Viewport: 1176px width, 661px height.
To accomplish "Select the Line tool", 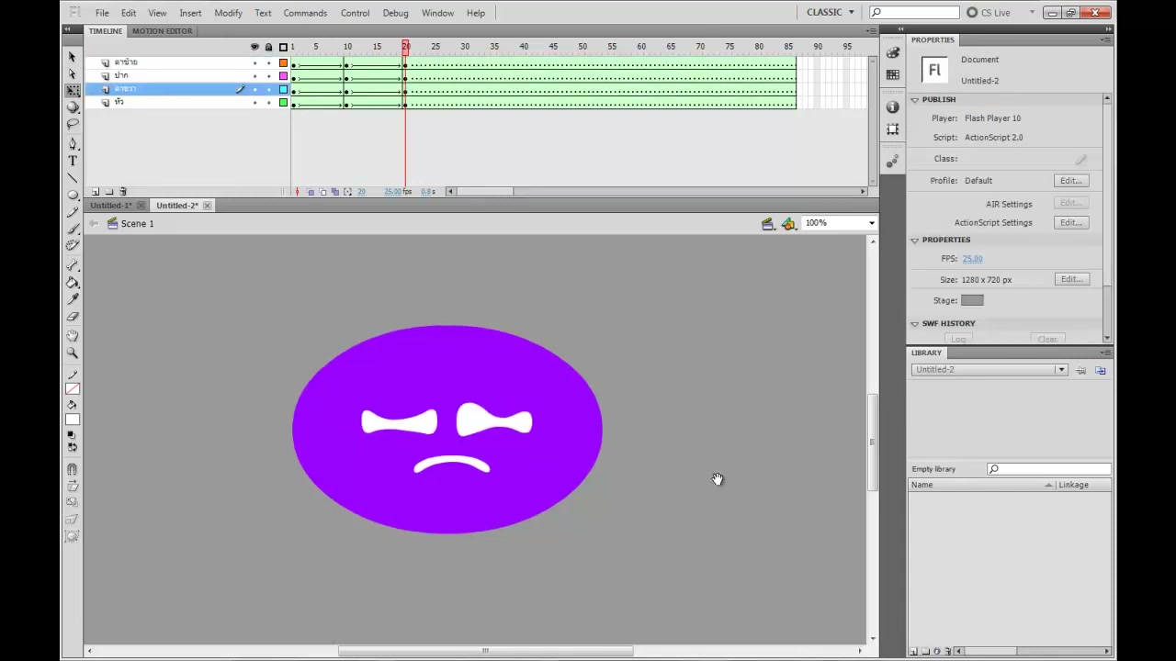I will (x=73, y=177).
